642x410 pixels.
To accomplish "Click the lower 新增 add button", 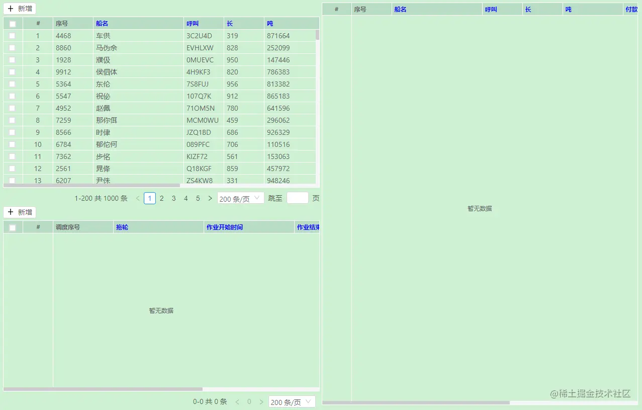I will (x=20, y=212).
